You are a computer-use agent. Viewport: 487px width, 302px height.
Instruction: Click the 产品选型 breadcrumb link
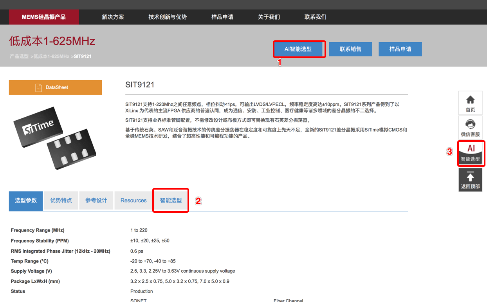(19, 56)
